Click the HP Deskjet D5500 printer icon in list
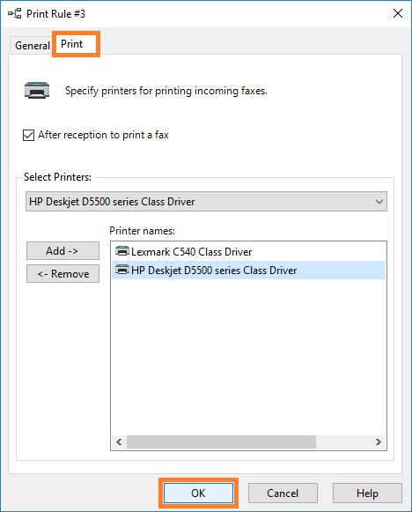Screen dimensions: 412x512 tap(122, 270)
